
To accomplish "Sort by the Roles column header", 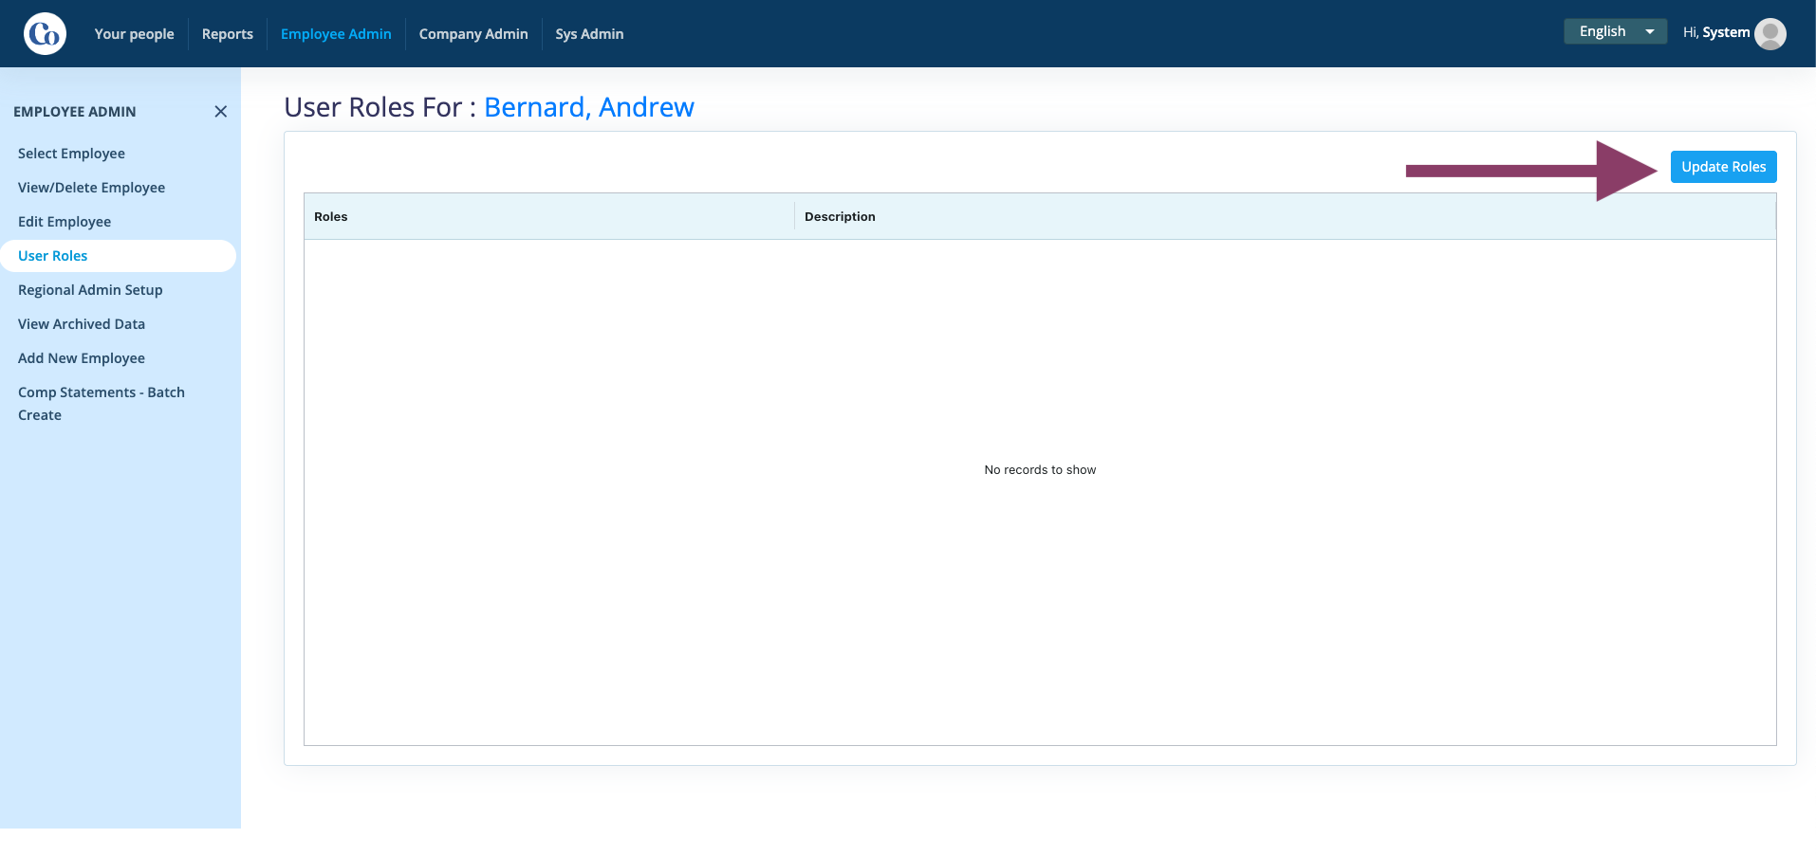I will point(548,217).
